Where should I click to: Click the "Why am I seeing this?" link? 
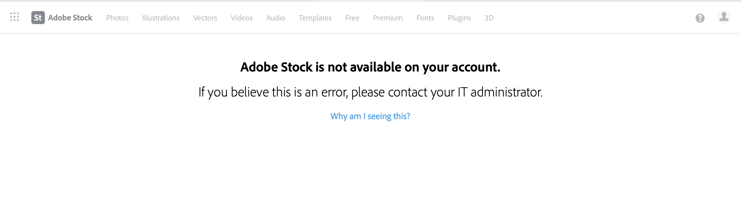click(x=370, y=116)
